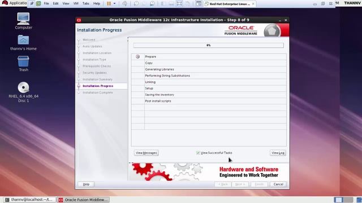The image size is (362, 203).
Task: Open the VMware Help menu
Action: pyautogui.click(x=97, y=3)
